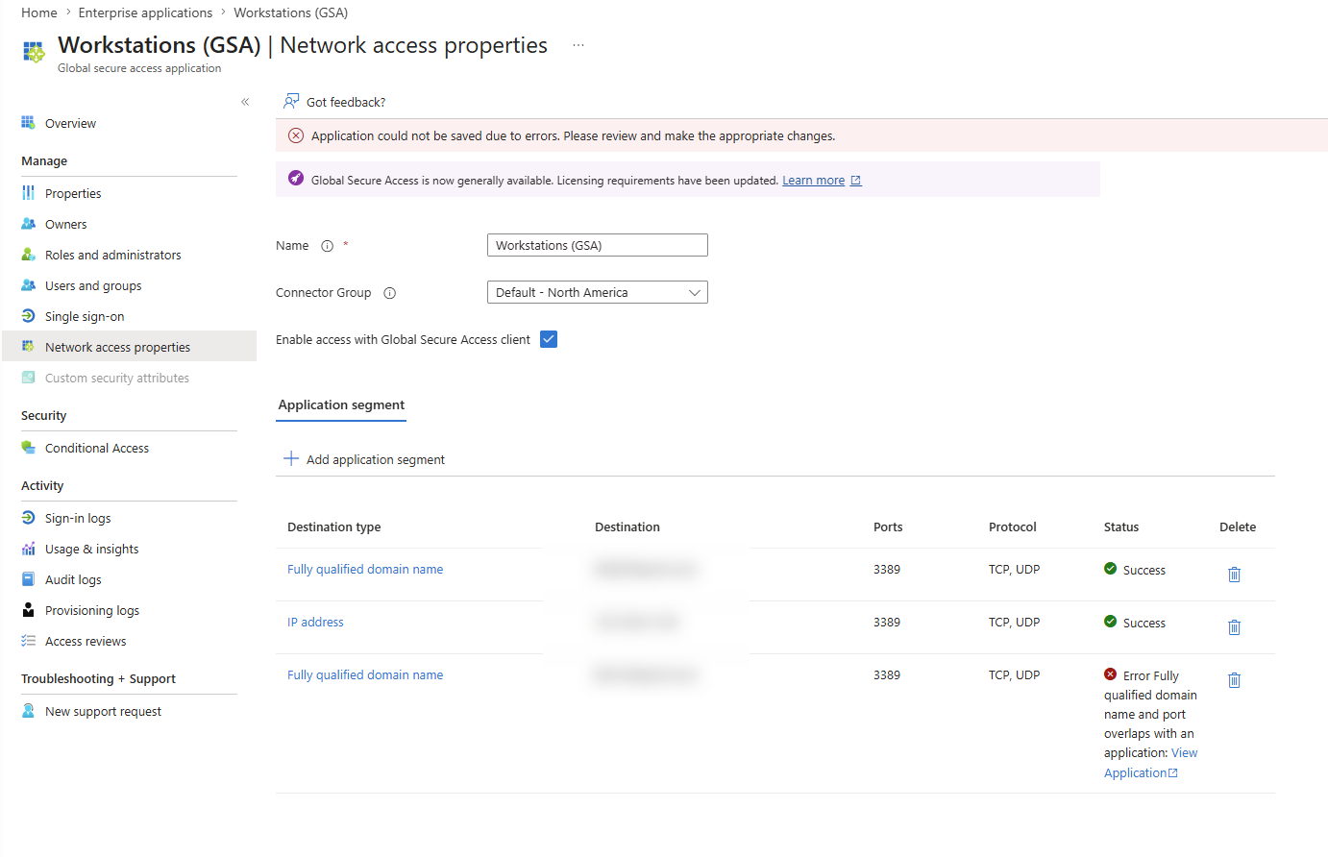Click the info icon next to Connector Group
Viewport: 1328px width, 857px height.
[x=390, y=293]
